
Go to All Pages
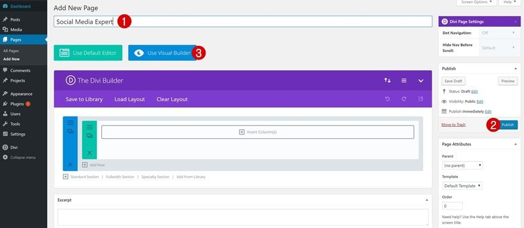(11, 51)
